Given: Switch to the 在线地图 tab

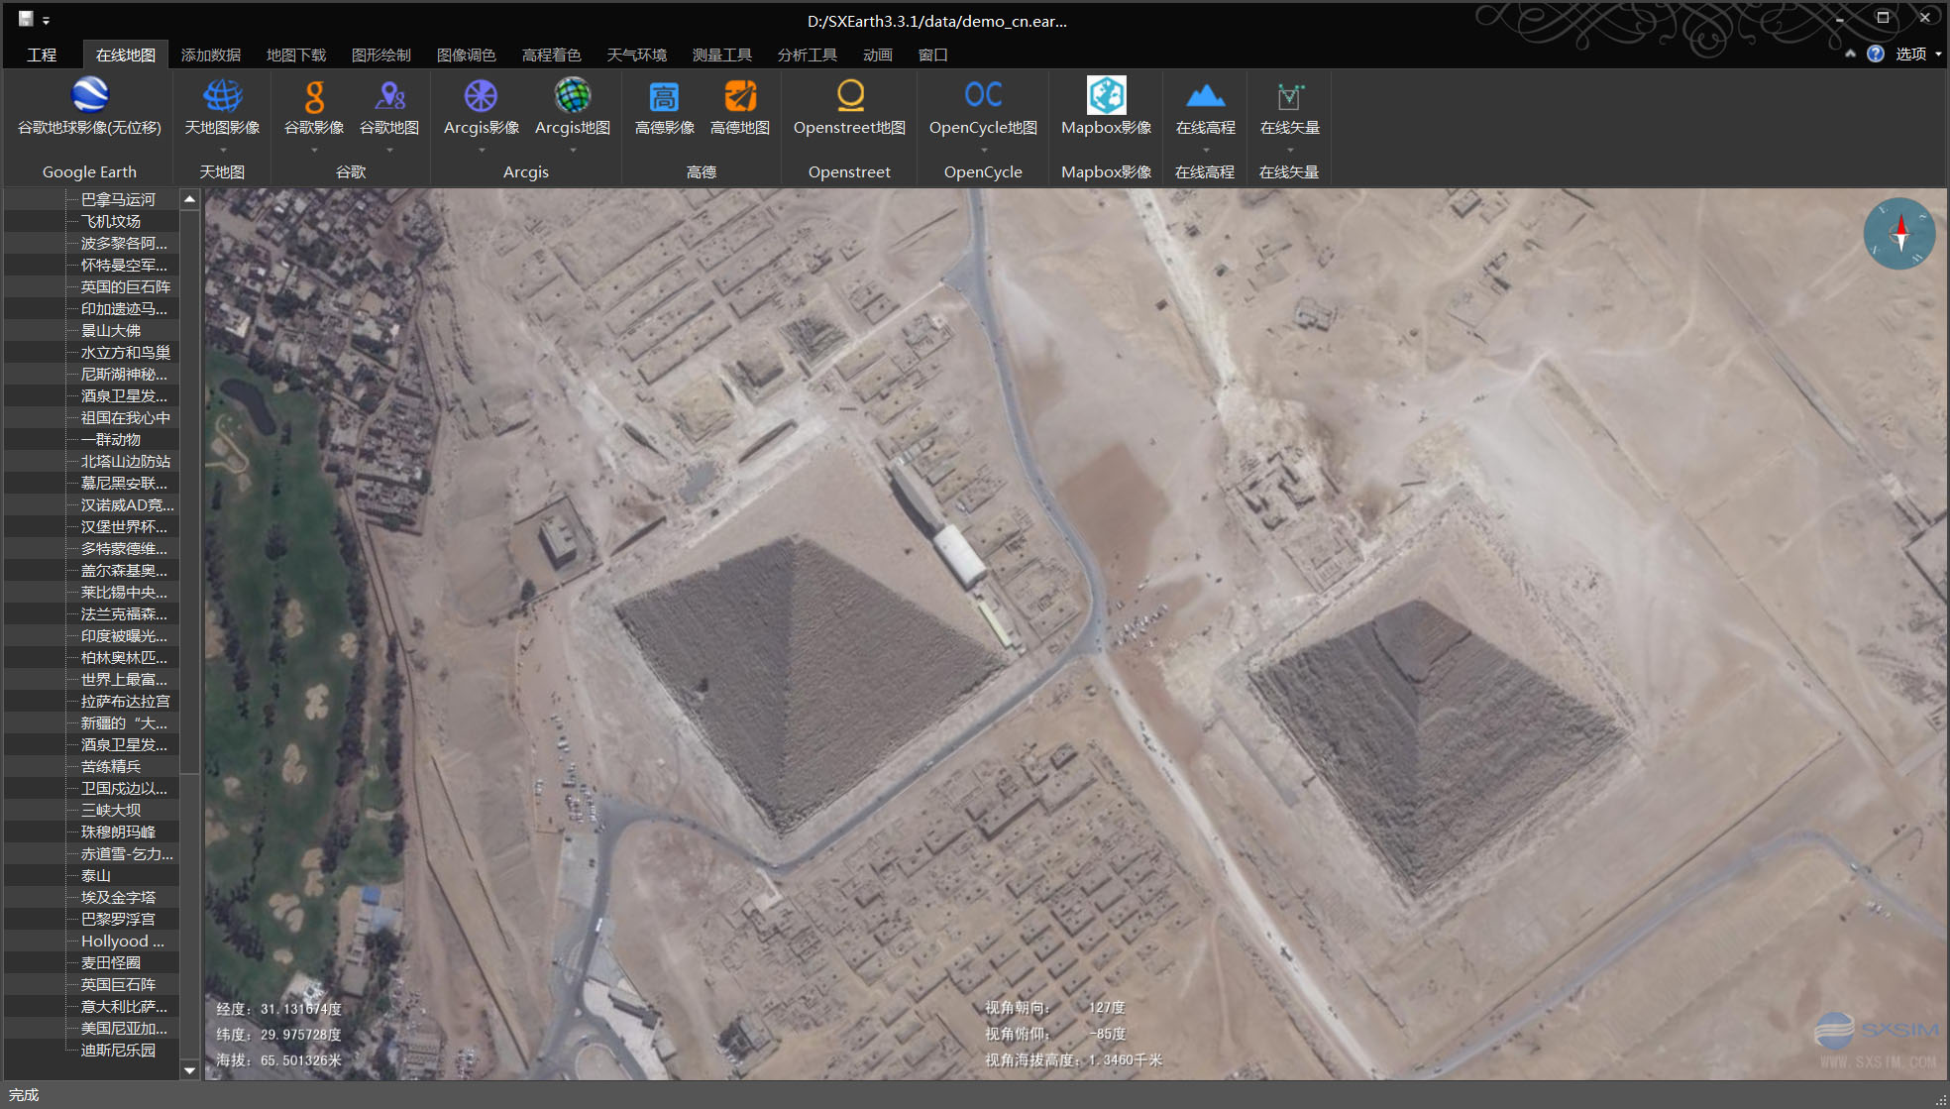Looking at the screenshot, I should click(x=126, y=55).
